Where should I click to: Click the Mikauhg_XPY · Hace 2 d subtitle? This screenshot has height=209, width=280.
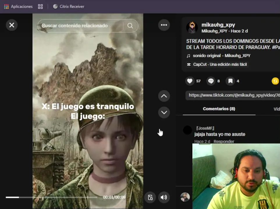tap(224, 31)
